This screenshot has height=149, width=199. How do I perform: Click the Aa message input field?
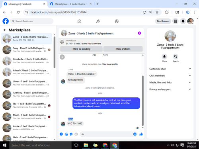[x=106, y=134]
